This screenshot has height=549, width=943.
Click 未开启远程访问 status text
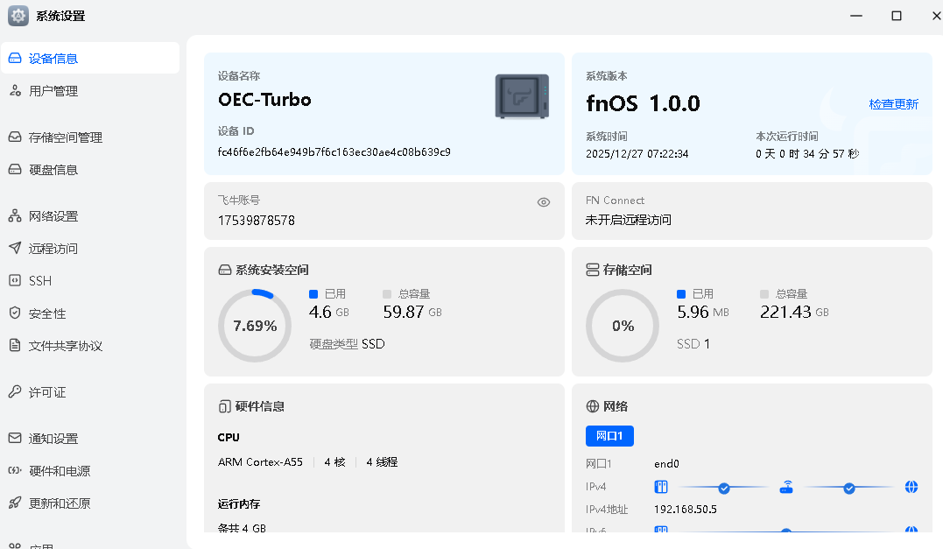(628, 220)
